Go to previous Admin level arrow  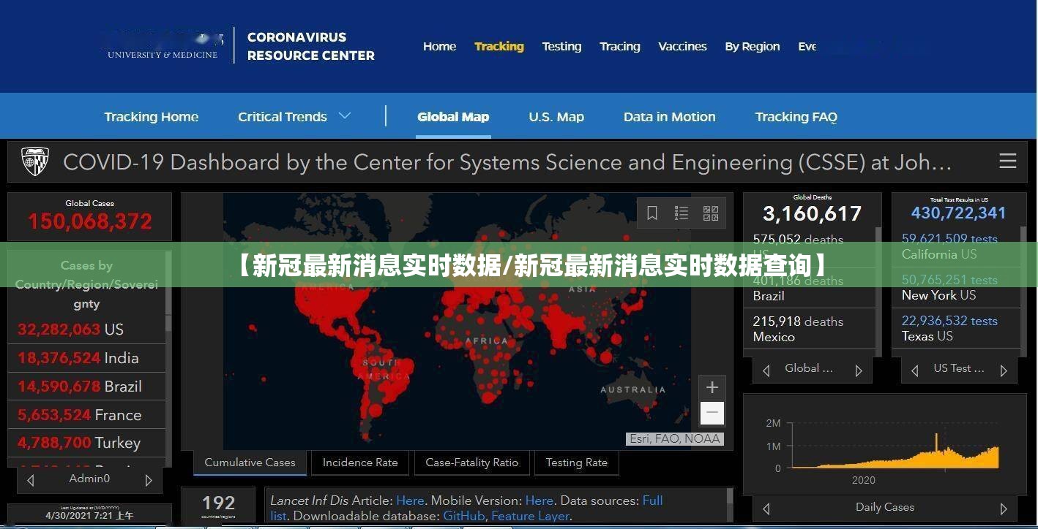(x=30, y=480)
